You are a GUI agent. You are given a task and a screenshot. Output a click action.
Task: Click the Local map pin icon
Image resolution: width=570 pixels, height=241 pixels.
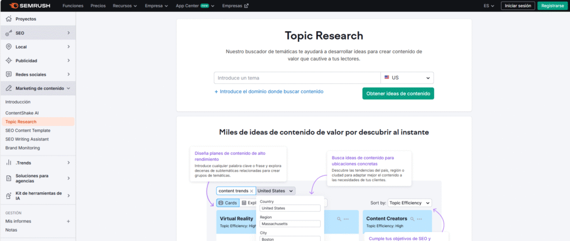(x=9, y=47)
